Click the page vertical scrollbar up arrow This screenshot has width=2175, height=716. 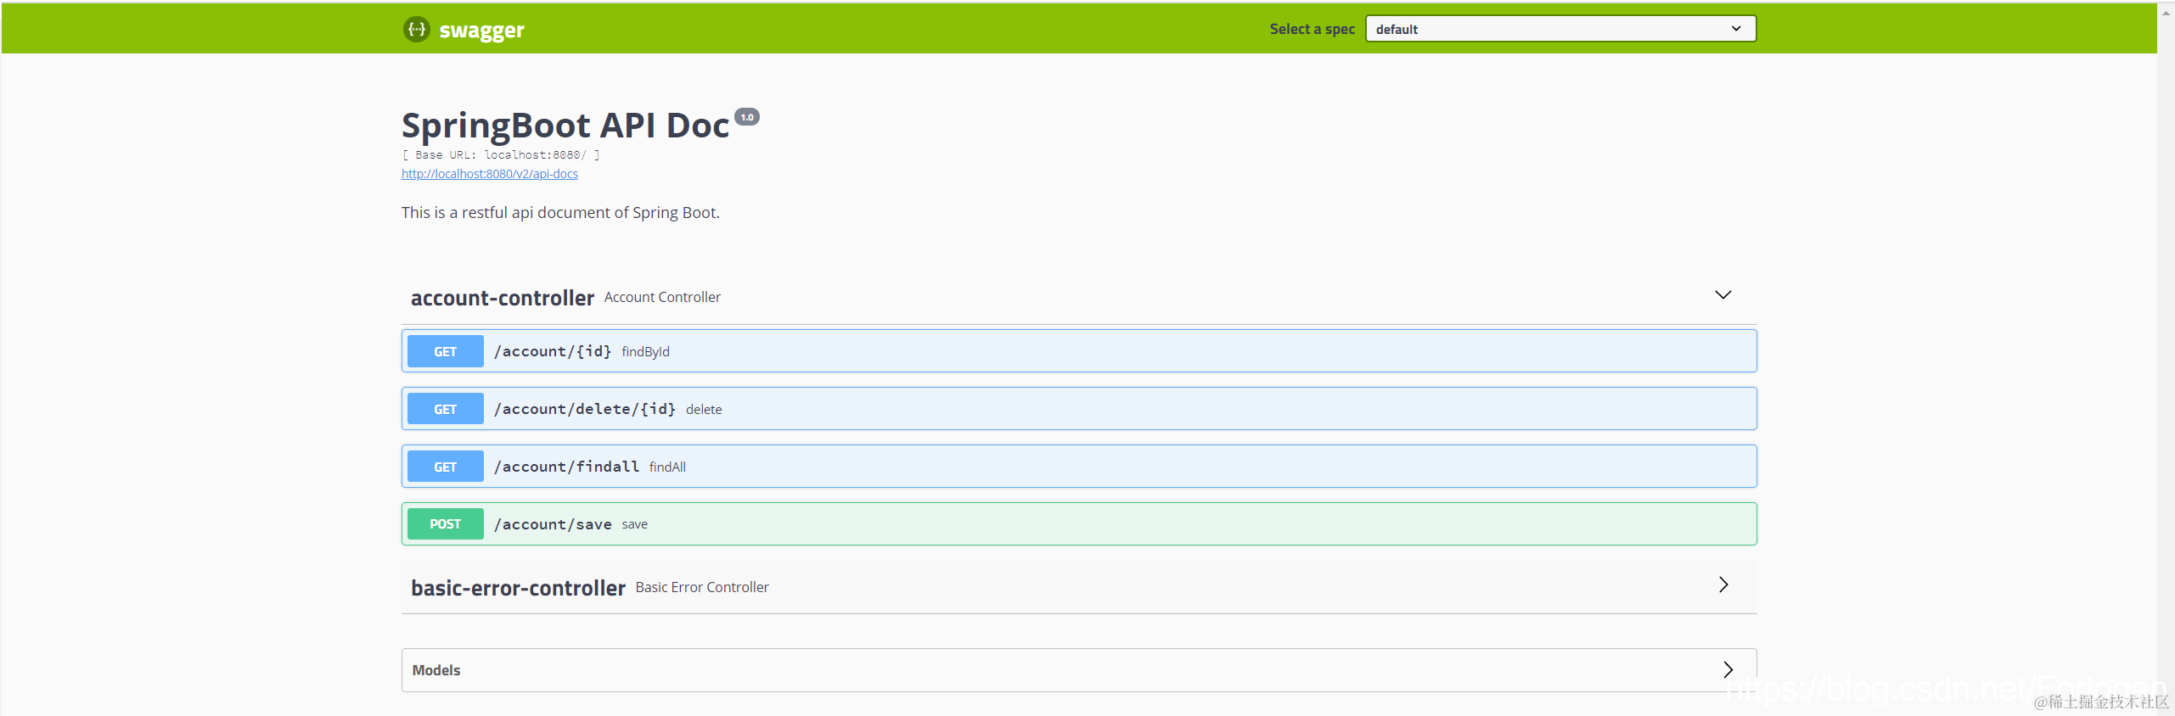pos(2166,14)
